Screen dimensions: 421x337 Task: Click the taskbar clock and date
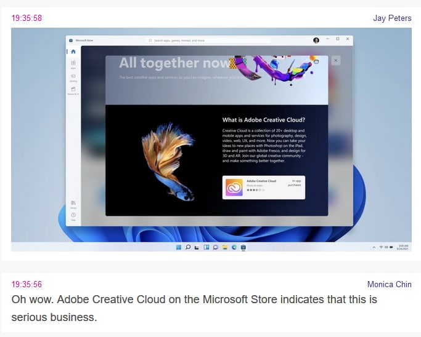(x=403, y=247)
